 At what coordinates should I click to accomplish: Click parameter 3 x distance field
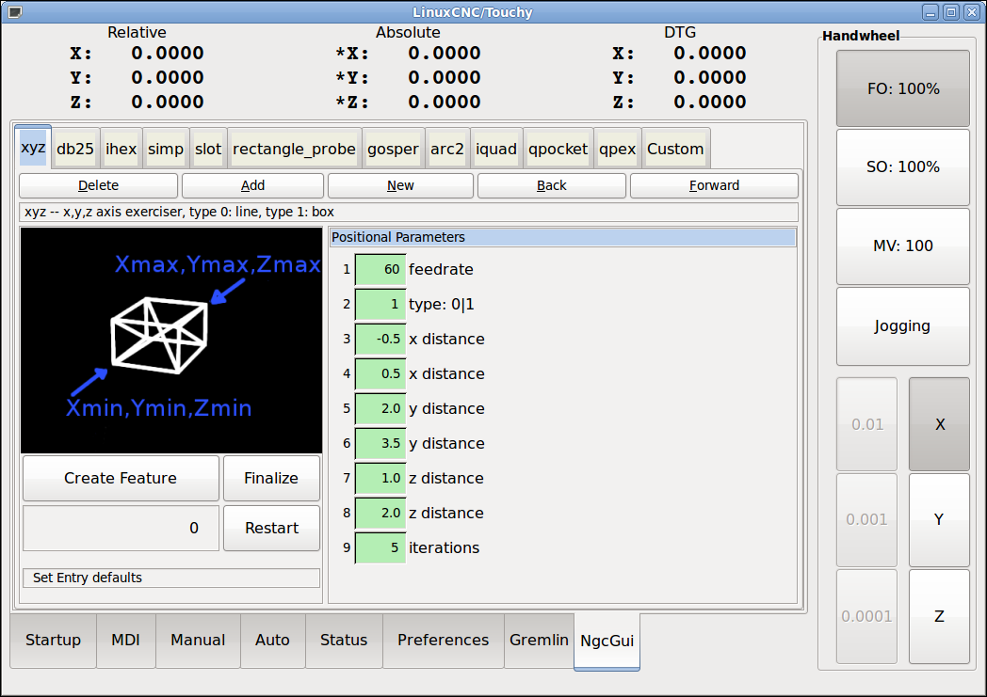(380, 340)
